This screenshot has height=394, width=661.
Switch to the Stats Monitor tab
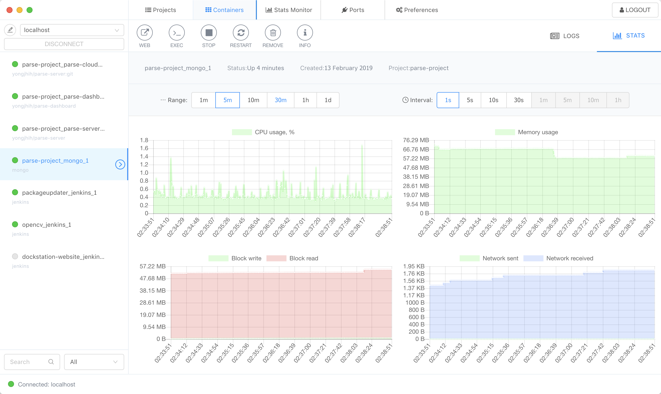pos(289,10)
